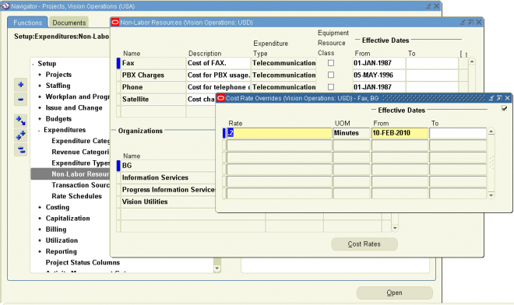Select Transaction Sources tree item

click(x=81, y=185)
